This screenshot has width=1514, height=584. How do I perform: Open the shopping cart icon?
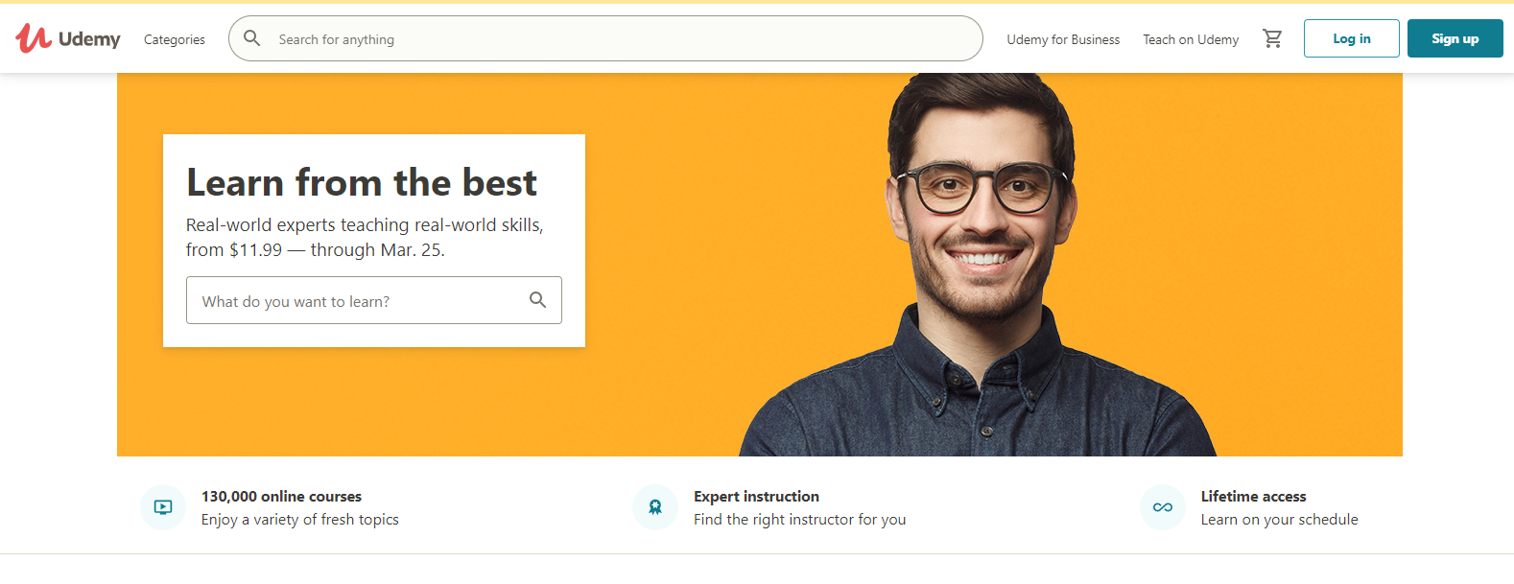[x=1272, y=38]
